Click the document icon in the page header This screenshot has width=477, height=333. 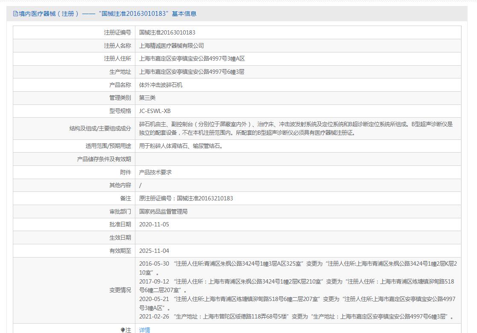(x=16, y=14)
